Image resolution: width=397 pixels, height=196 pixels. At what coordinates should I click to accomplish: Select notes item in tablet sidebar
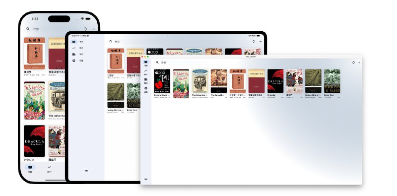(77, 54)
